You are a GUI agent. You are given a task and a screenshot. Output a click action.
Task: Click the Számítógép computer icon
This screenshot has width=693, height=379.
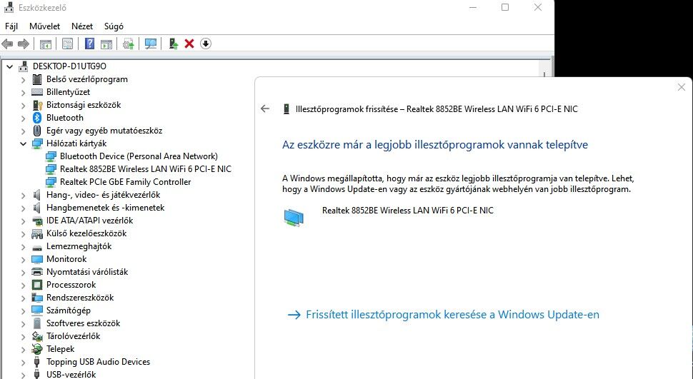click(37, 310)
